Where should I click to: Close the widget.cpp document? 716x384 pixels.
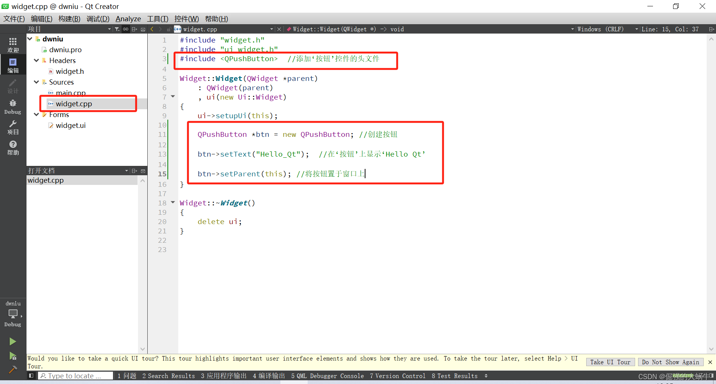tap(279, 29)
